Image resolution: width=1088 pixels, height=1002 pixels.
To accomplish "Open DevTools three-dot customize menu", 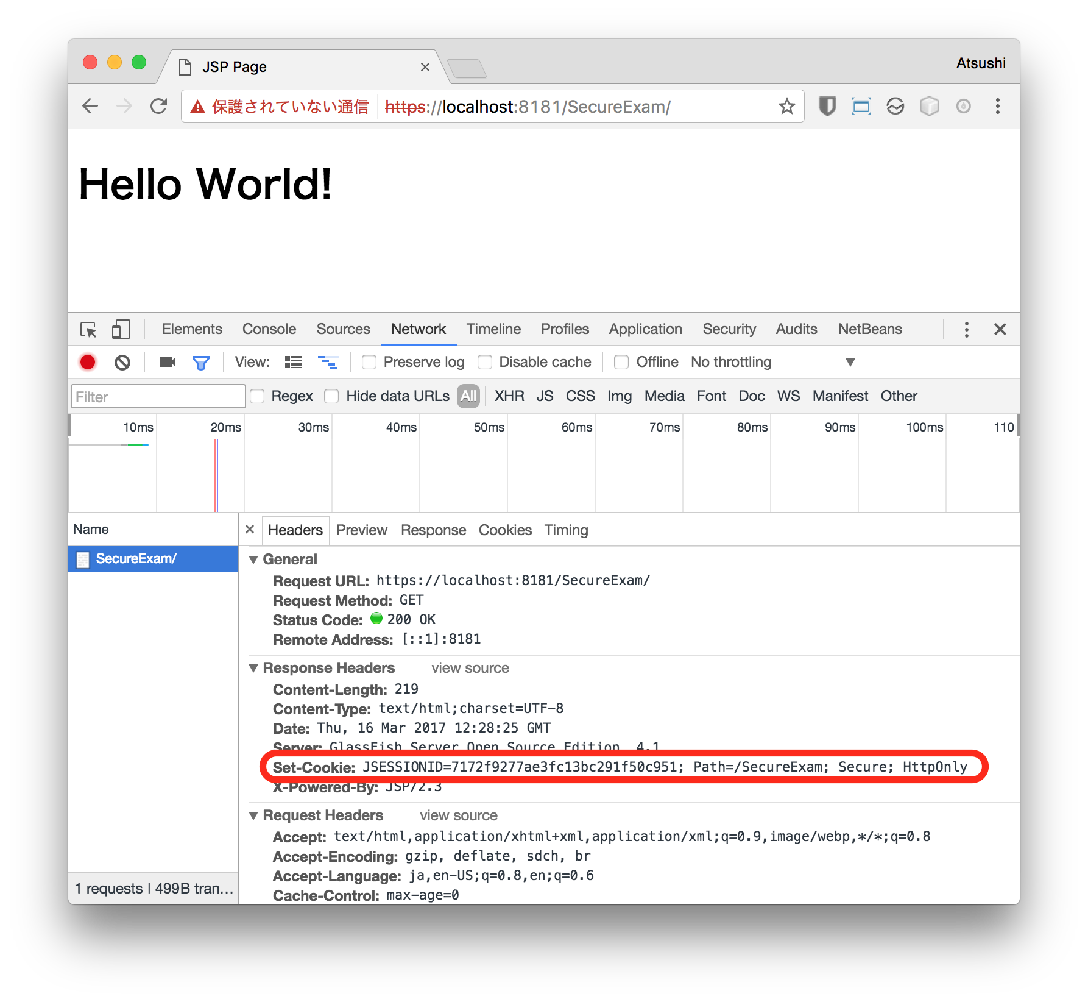I will point(966,330).
